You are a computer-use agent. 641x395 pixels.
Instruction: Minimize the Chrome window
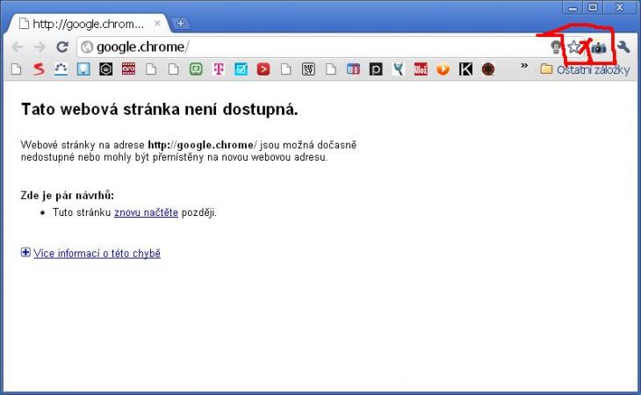click(573, 7)
